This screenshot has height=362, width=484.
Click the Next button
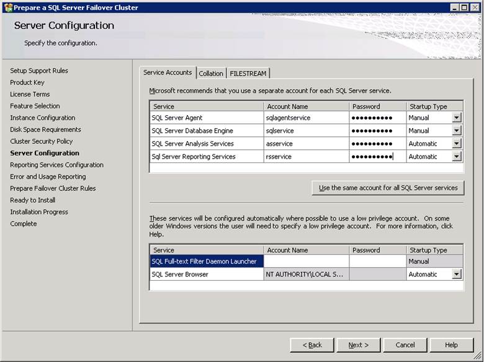tap(359, 345)
